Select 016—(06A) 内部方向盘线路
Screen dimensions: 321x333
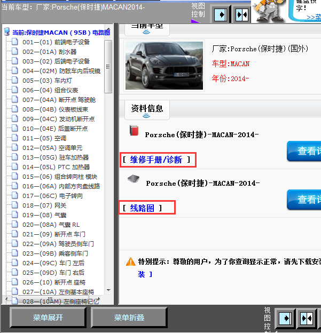(61, 186)
